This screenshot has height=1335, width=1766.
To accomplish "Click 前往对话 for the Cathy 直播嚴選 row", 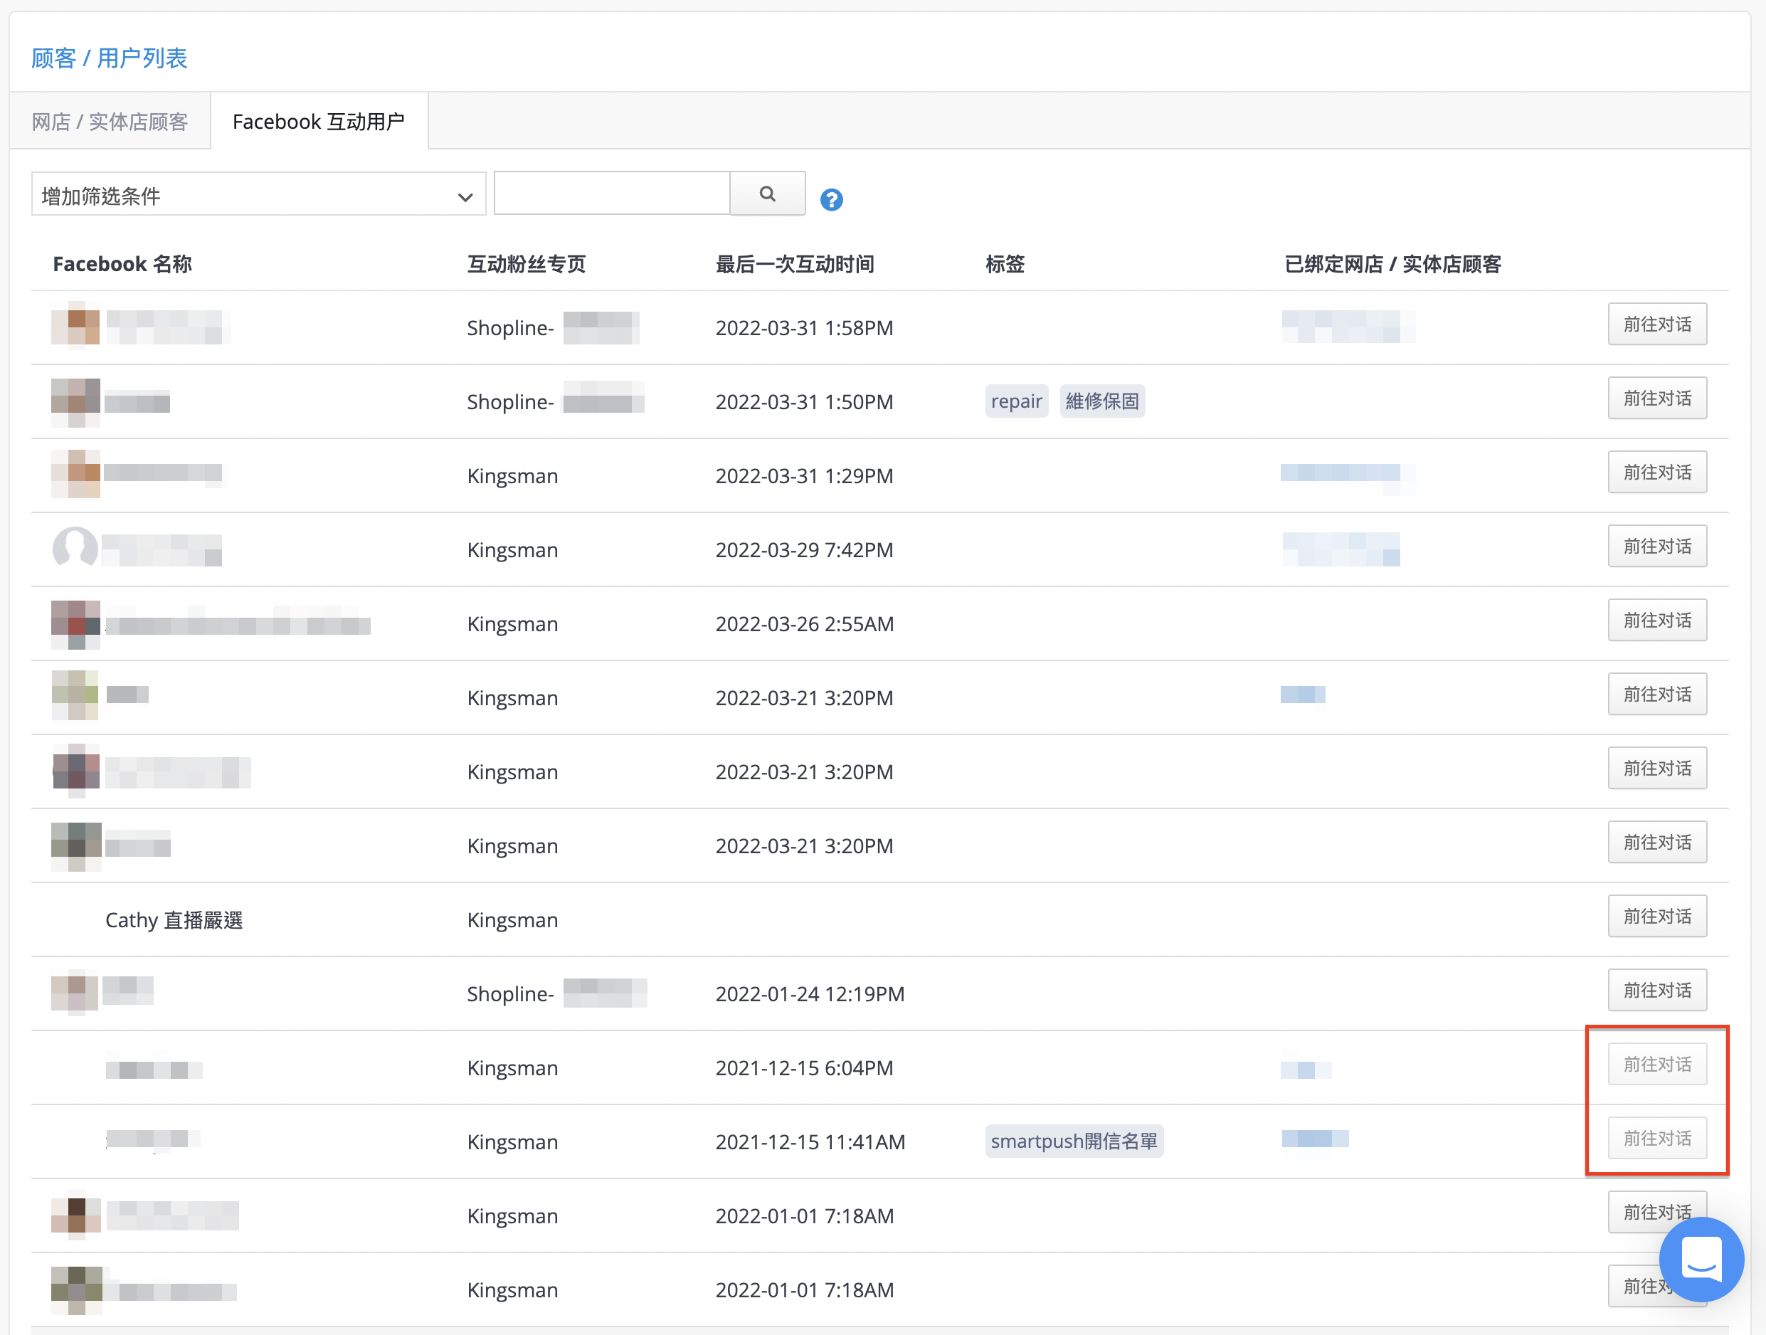I will (1657, 917).
